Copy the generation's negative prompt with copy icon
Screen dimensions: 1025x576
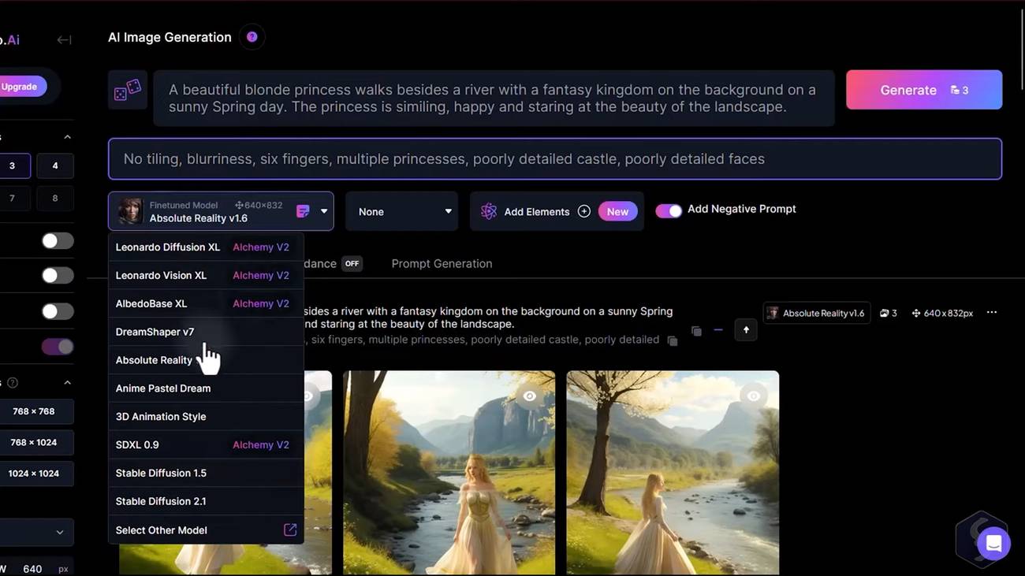pyautogui.click(x=672, y=340)
